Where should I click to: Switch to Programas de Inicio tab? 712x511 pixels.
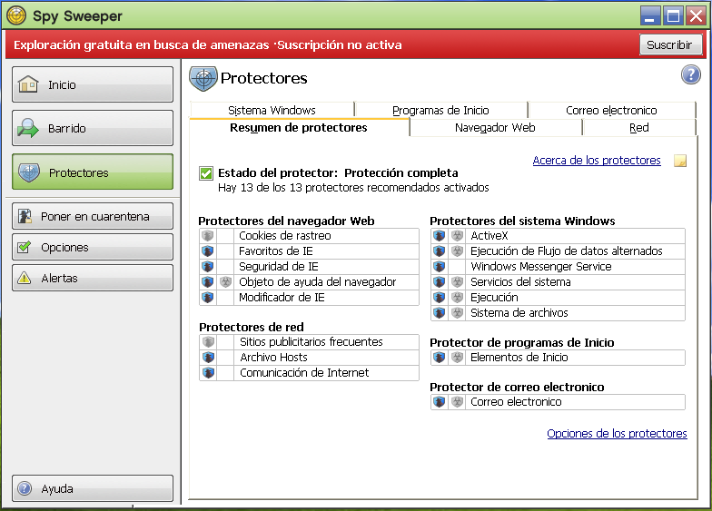pyautogui.click(x=441, y=110)
